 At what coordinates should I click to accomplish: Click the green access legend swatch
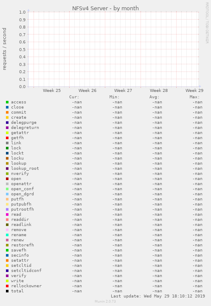point(7,102)
